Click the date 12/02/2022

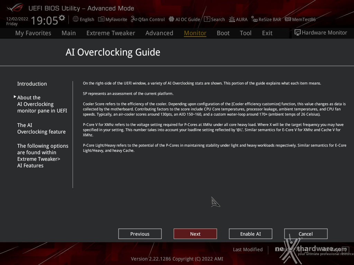point(17,19)
